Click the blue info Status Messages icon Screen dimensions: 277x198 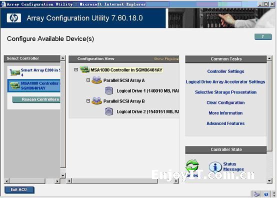[215, 167]
